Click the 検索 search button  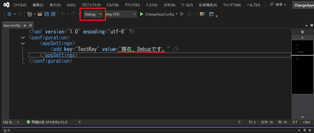click(x=278, y=4)
